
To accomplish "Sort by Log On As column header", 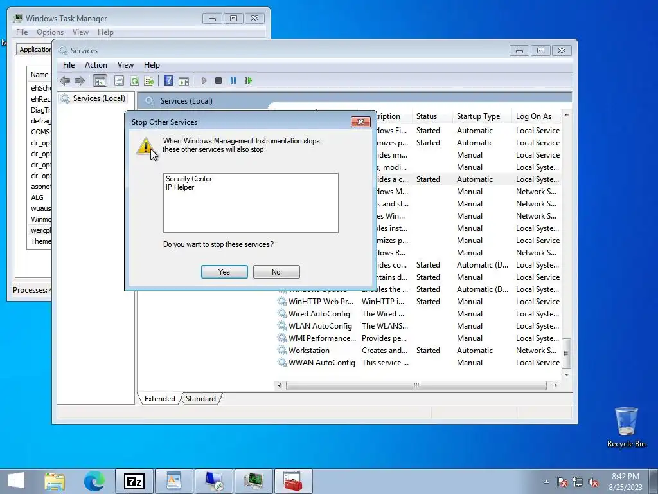I will (537, 116).
